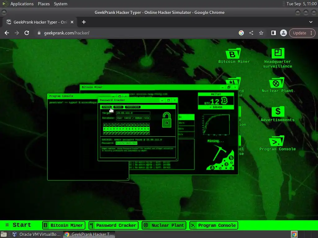Select GeekPrank Hacker window in the bottom panel
The height and width of the screenshot is (238, 318).
pyautogui.click(x=89, y=234)
